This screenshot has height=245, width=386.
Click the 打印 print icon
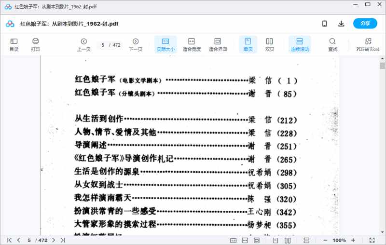coord(35,44)
